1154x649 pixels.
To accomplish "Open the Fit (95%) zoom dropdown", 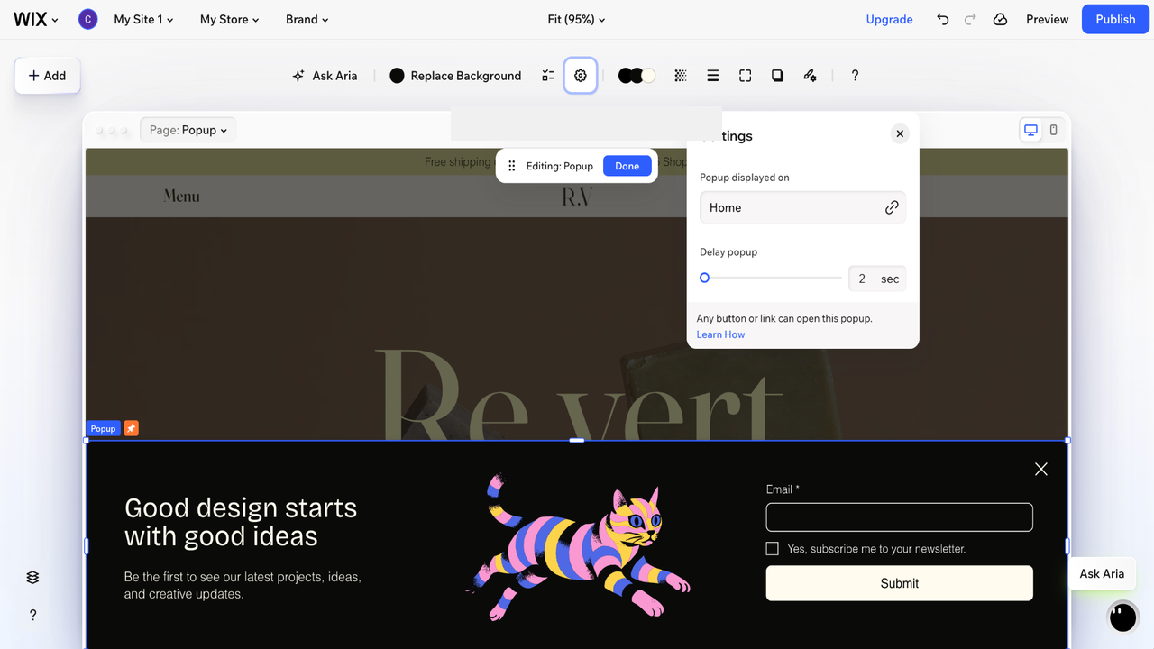I will [x=576, y=19].
